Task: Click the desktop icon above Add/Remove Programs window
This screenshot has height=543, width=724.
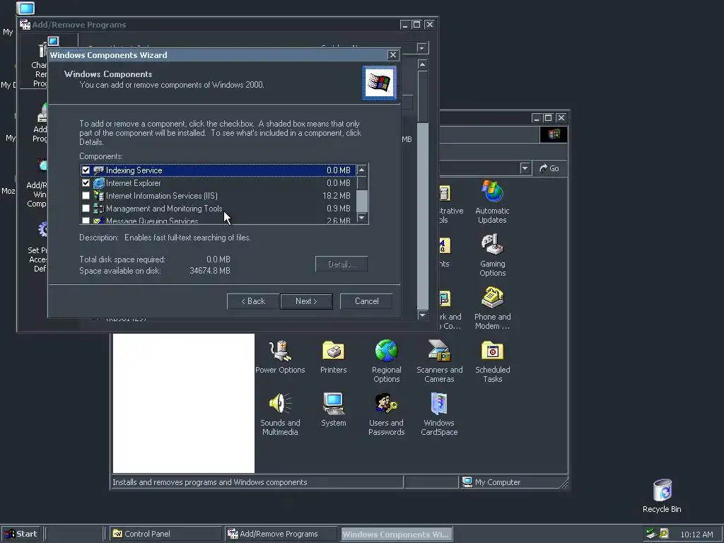Action: pos(25,8)
